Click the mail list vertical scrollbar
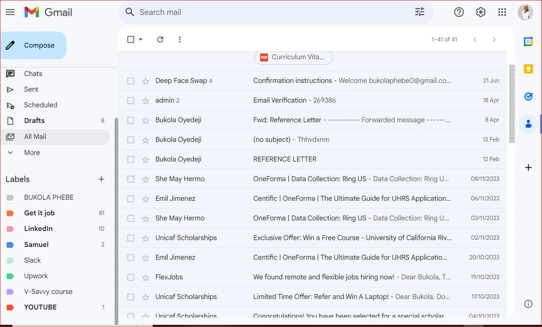Viewport: 542px width, 327px height. point(512,104)
